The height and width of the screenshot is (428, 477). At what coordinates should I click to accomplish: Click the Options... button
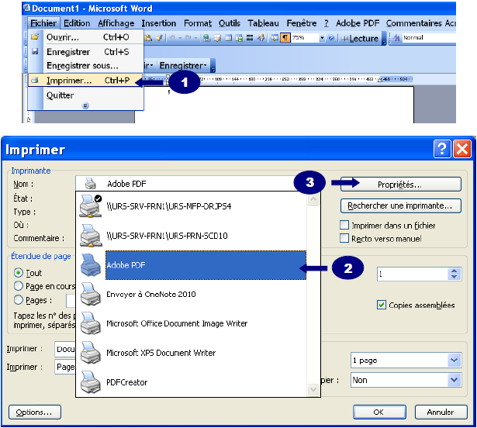pyautogui.click(x=35, y=412)
